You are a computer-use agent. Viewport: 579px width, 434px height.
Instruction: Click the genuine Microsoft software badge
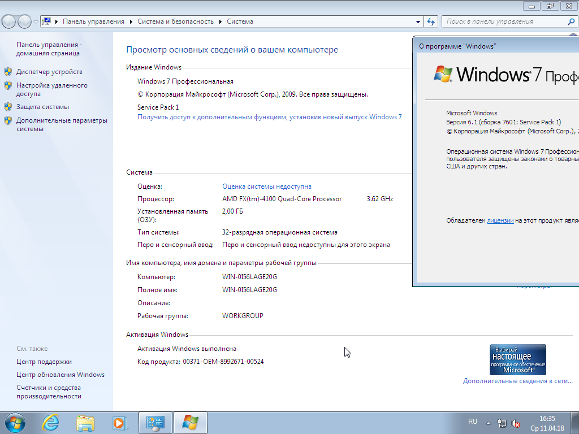pyautogui.click(x=518, y=360)
